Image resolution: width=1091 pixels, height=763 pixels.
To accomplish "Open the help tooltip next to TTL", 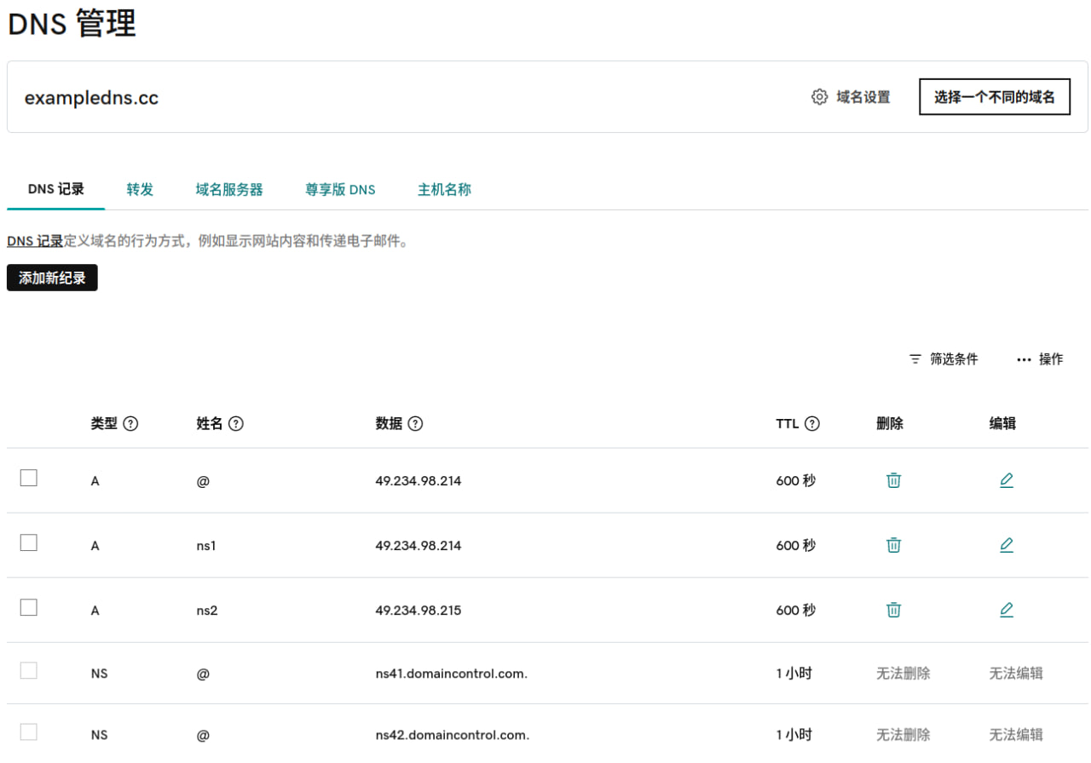I will pos(812,423).
